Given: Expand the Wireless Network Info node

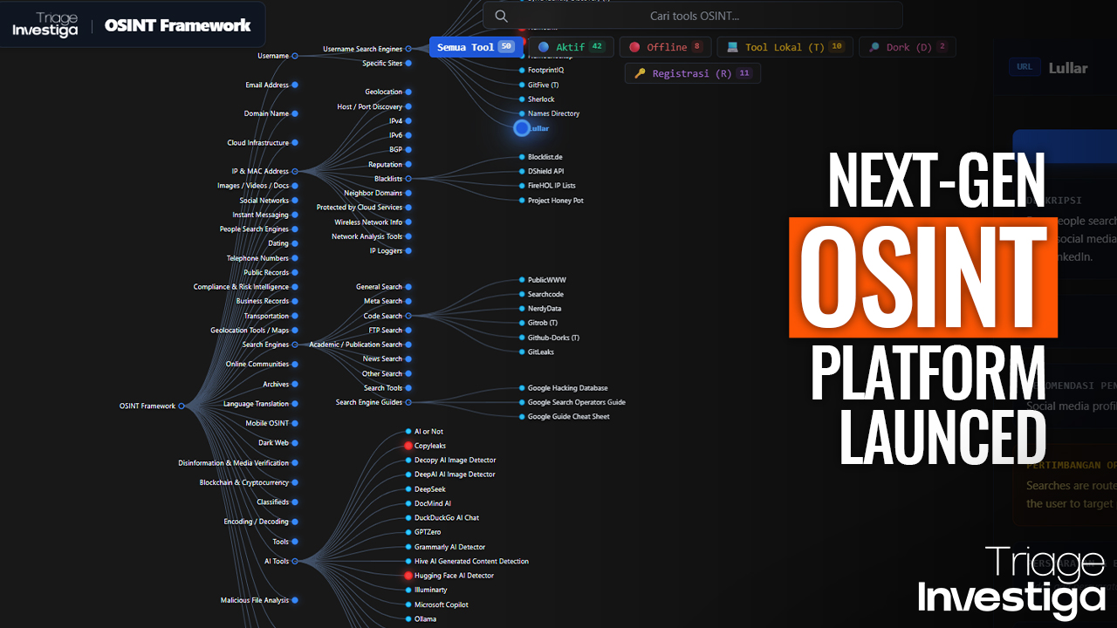Looking at the screenshot, I should (x=408, y=222).
